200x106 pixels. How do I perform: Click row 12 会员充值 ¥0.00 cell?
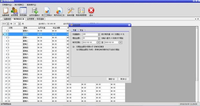(45, 68)
